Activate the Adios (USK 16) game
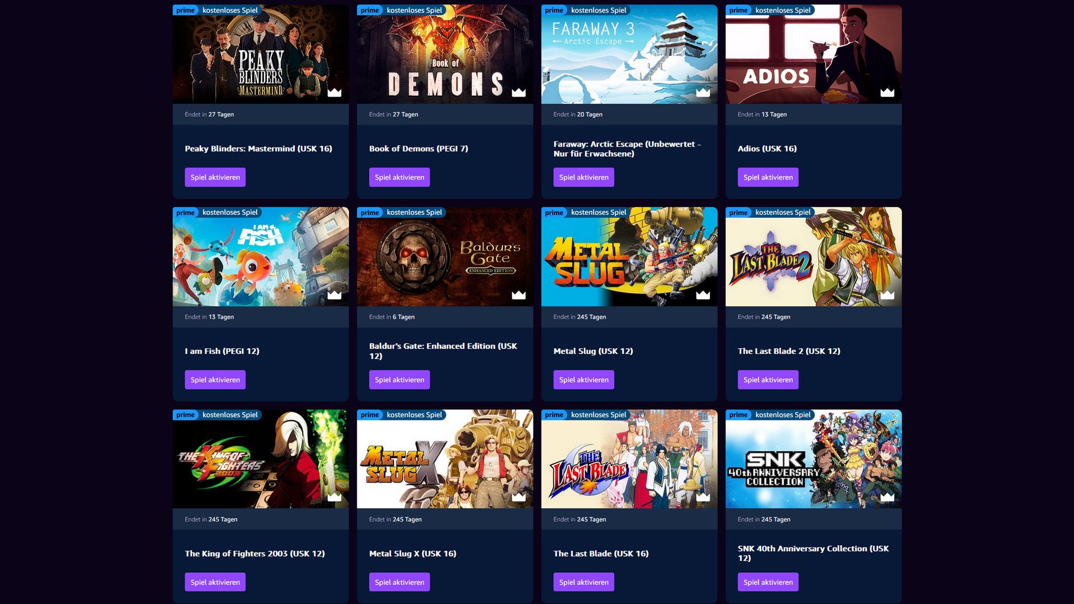This screenshot has height=604, width=1074. click(x=768, y=177)
